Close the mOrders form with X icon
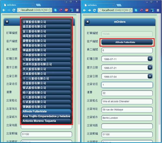Screen dimensions: 162x143 coord(88,22)
